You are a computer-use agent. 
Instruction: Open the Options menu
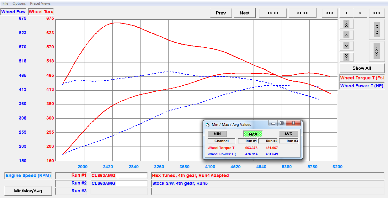[x=19, y=3]
